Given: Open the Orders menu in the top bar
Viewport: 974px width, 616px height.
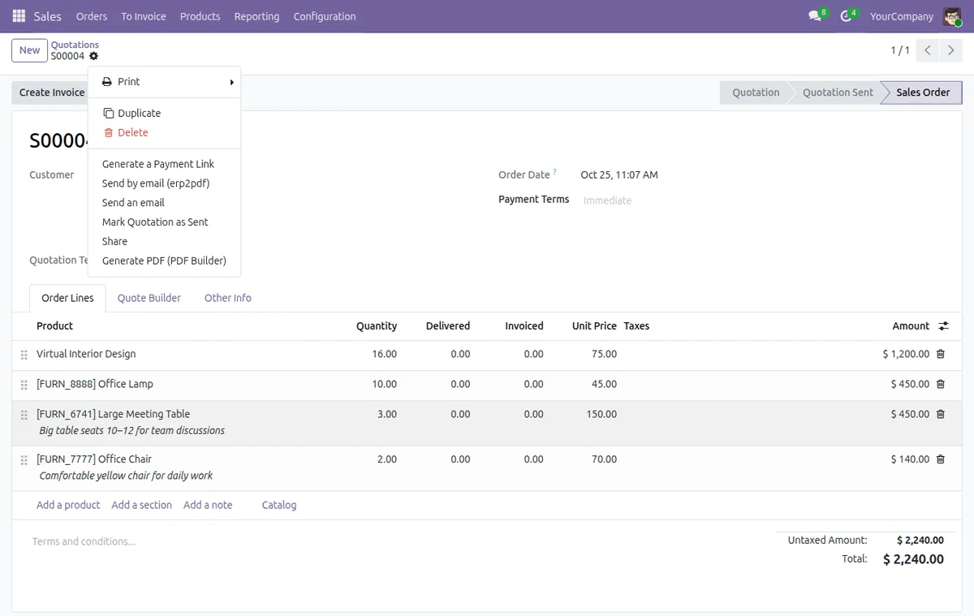Looking at the screenshot, I should coord(92,16).
